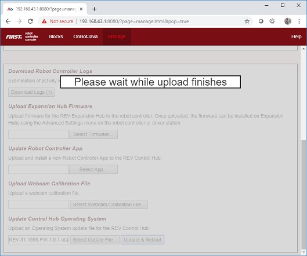Click the 'Update Robot Controller App' heading
Image resolution: width=307 pixels, height=256 pixels.
(45, 148)
